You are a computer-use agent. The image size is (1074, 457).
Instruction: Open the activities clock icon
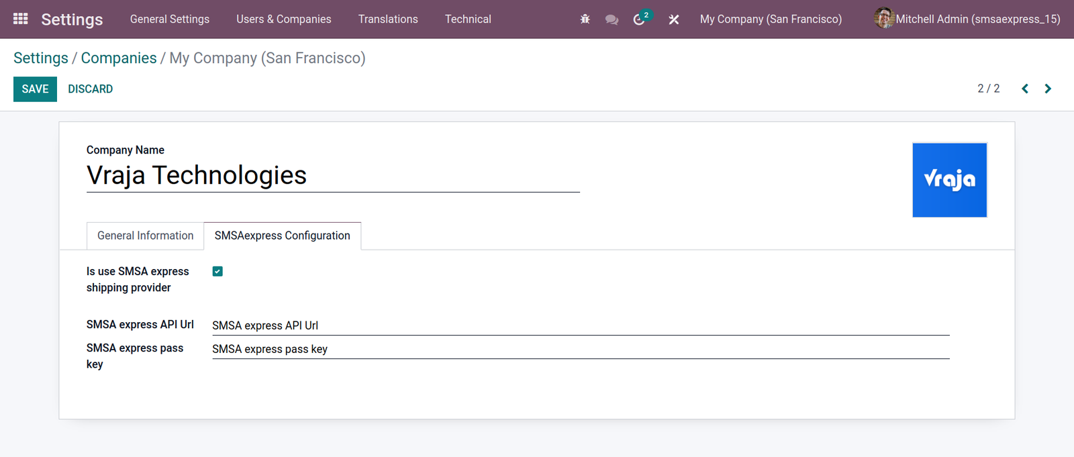coord(639,19)
